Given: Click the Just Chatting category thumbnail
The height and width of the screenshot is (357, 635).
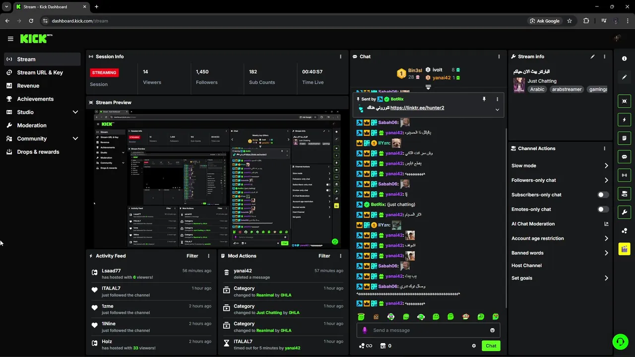Looking at the screenshot, I should point(519,85).
